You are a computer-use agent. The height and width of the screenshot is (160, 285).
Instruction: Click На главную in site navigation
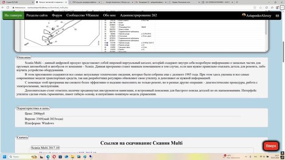pos(13,15)
